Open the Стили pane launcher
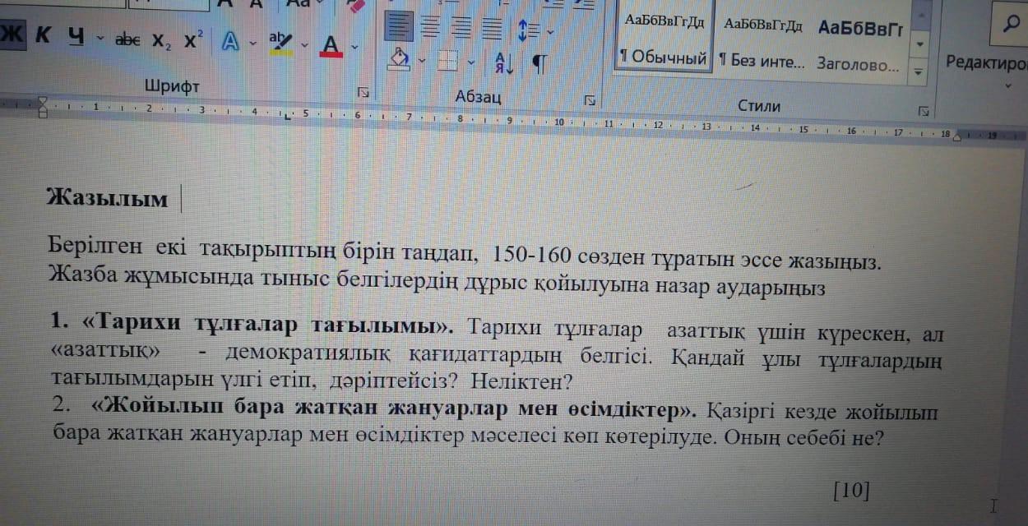This screenshot has width=1028, height=526. pos(924,110)
